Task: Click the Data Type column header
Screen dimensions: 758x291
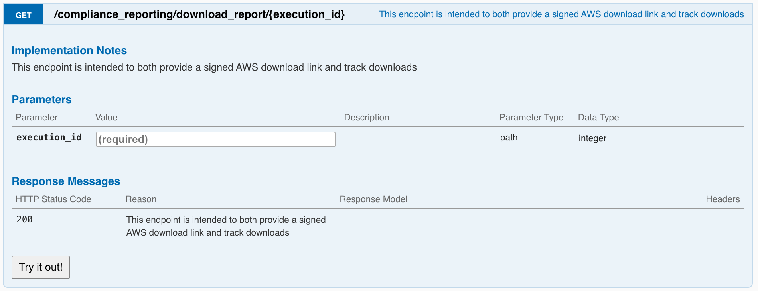Action: click(x=598, y=118)
